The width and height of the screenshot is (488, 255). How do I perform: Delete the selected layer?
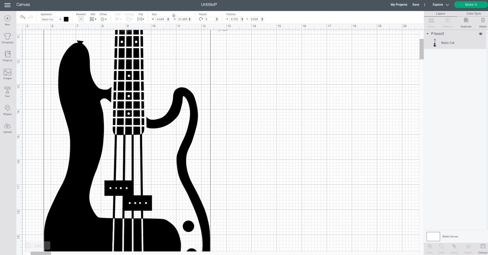(x=483, y=22)
